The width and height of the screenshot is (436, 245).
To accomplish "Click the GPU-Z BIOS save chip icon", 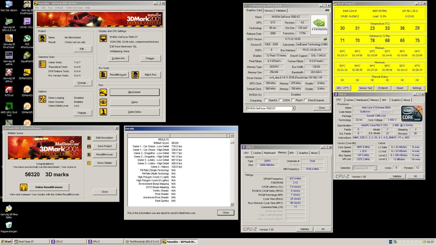I will click(325, 39).
